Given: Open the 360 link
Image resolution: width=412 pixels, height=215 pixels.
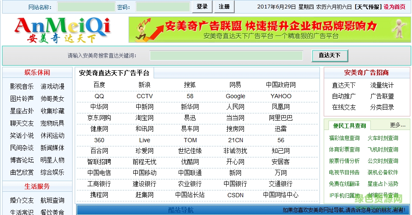Looking at the screenshot, I should (99, 140).
